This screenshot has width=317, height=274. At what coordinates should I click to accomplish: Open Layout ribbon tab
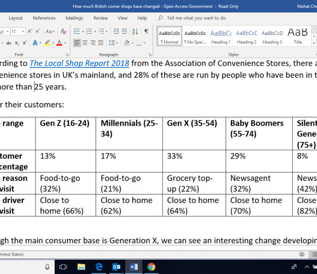(x=15, y=18)
